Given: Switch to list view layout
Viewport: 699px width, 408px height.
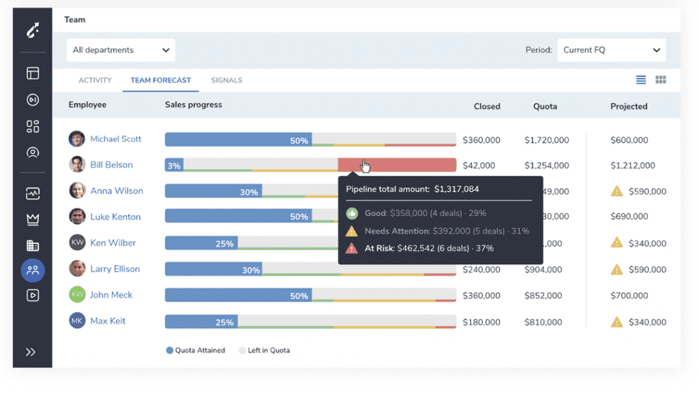Looking at the screenshot, I should point(640,80).
